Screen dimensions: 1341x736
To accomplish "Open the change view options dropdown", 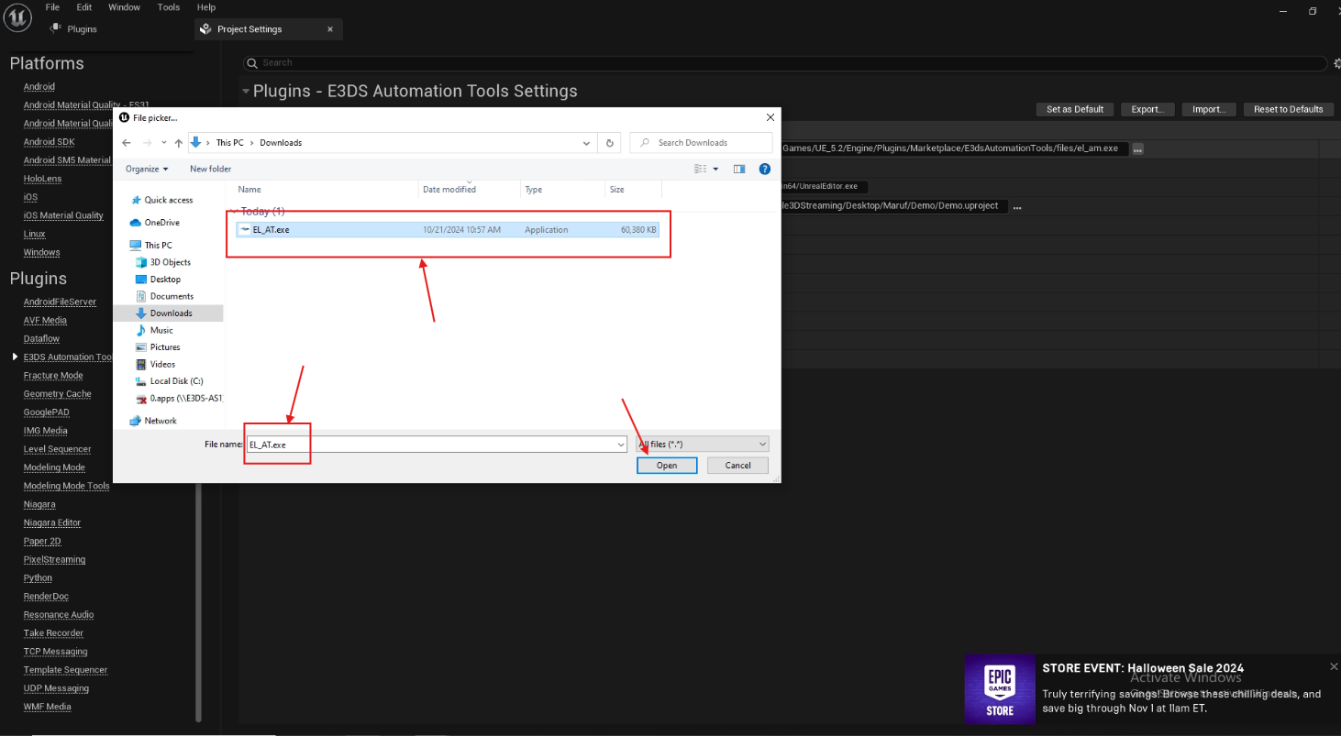I will point(715,169).
